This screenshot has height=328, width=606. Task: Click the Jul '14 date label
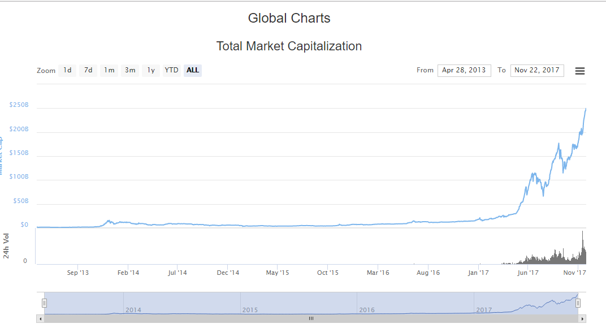(x=178, y=273)
